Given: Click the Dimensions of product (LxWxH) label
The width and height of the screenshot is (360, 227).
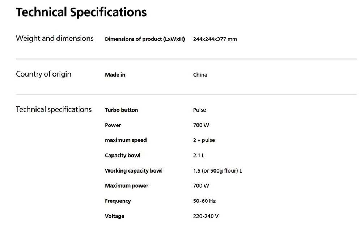Looking at the screenshot, I should pyautogui.click(x=145, y=39).
